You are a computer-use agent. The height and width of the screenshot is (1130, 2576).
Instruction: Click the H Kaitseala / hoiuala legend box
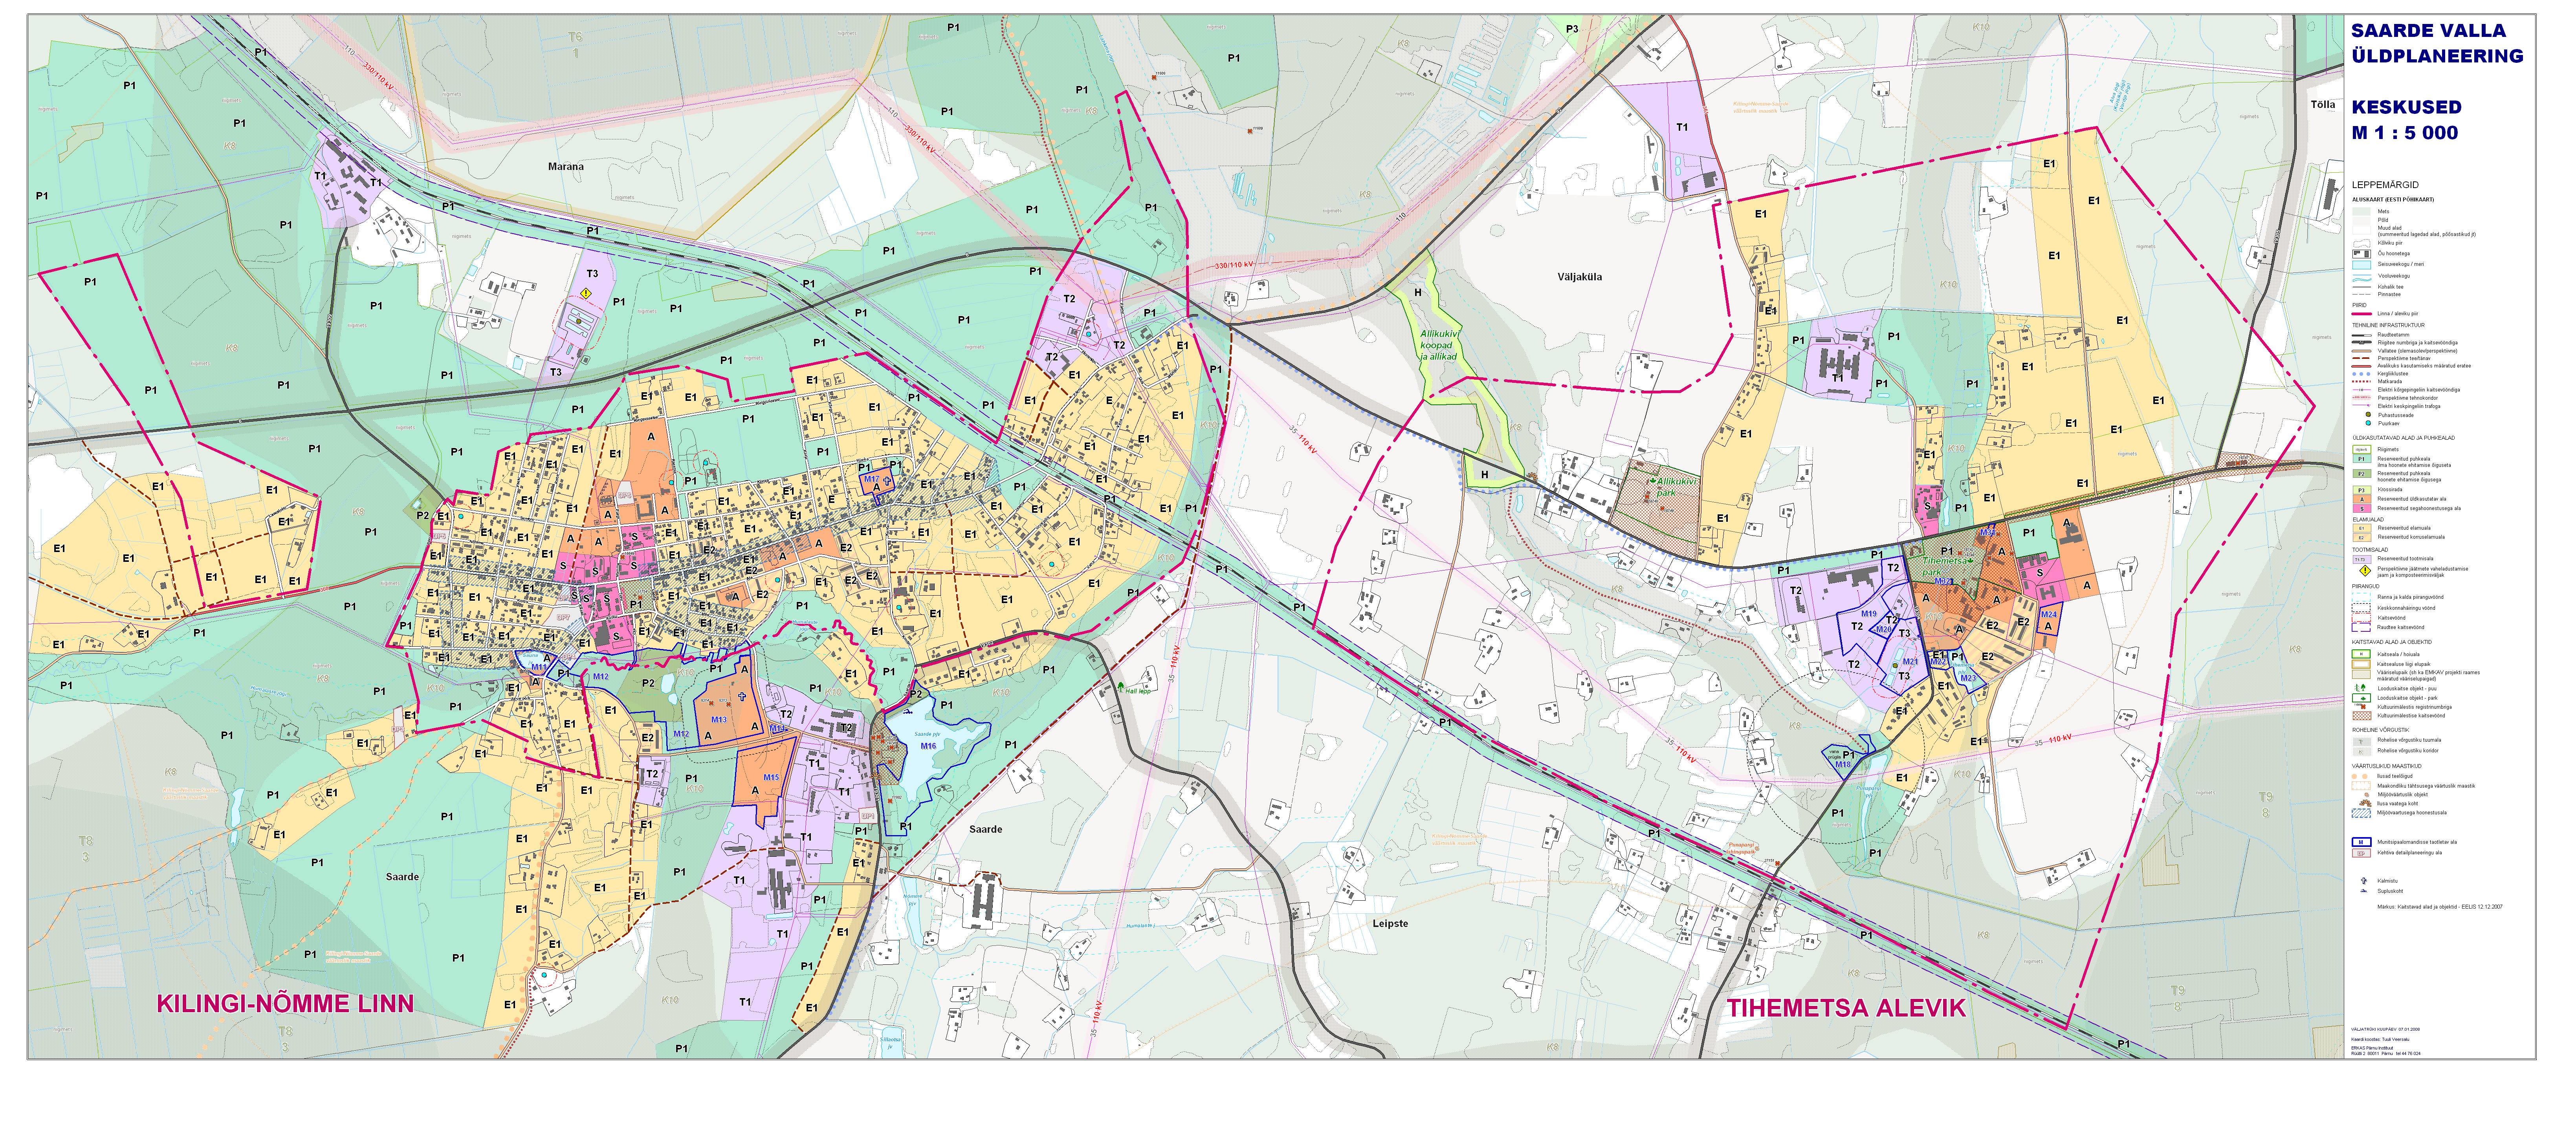coord(2361,655)
